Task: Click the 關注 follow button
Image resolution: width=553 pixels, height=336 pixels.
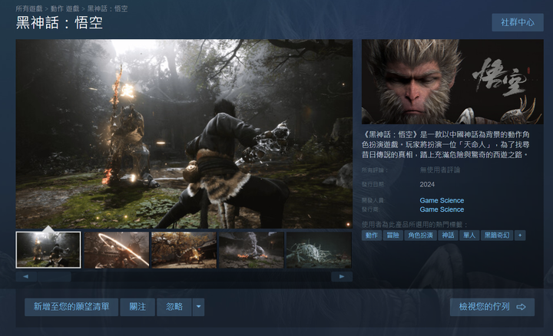Action: tap(137, 307)
